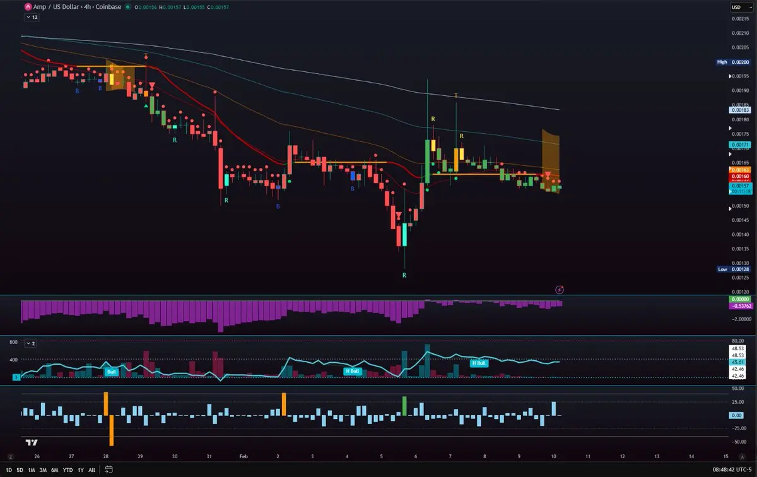Click the green market status dot
This screenshot has width=757, height=477.
(x=128, y=7)
